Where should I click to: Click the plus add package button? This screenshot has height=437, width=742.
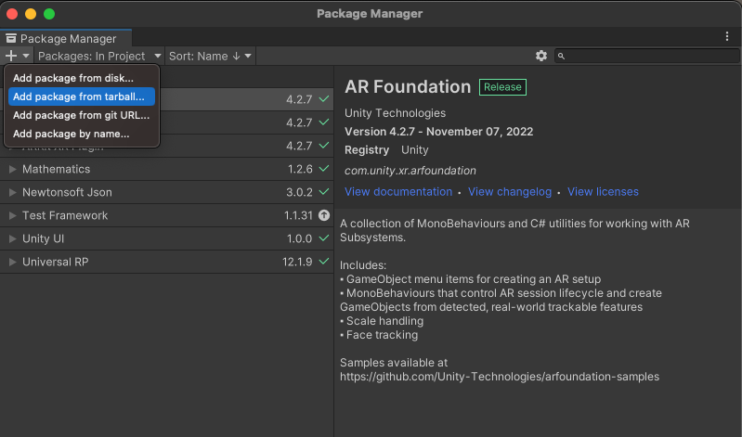pyautogui.click(x=11, y=57)
